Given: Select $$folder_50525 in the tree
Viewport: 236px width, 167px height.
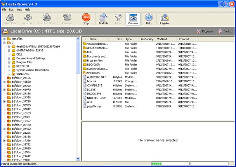Looking at the screenshot, I should pos(21,105).
